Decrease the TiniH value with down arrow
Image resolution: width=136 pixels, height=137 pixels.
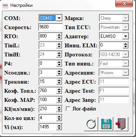59,56
